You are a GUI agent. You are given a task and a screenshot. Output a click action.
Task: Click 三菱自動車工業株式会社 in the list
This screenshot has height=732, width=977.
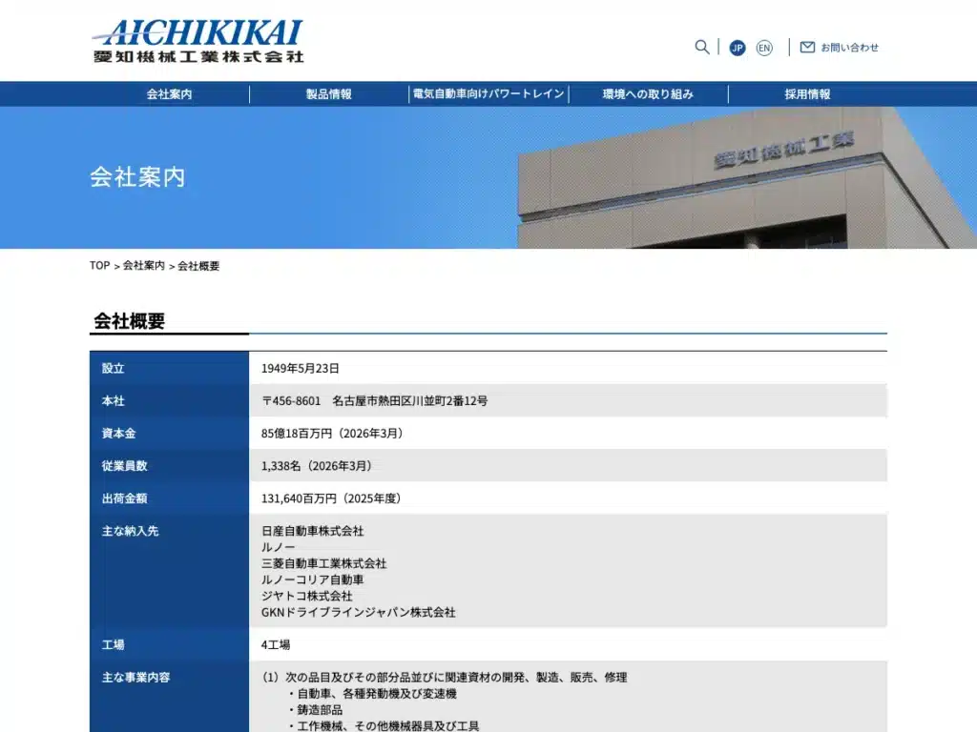(x=324, y=563)
